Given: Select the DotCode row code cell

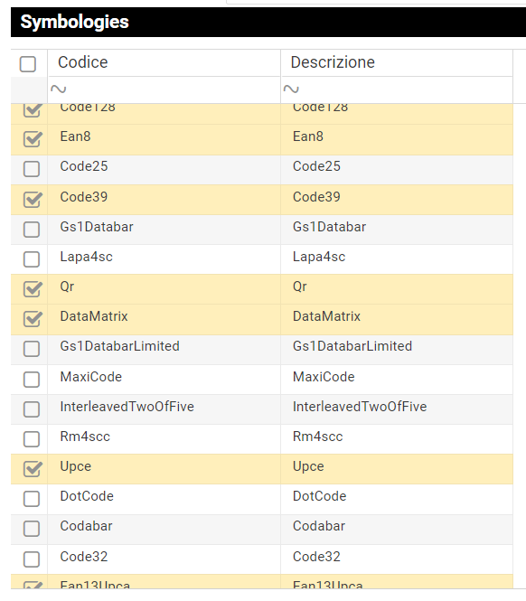Looking at the screenshot, I should click(x=164, y=500).
